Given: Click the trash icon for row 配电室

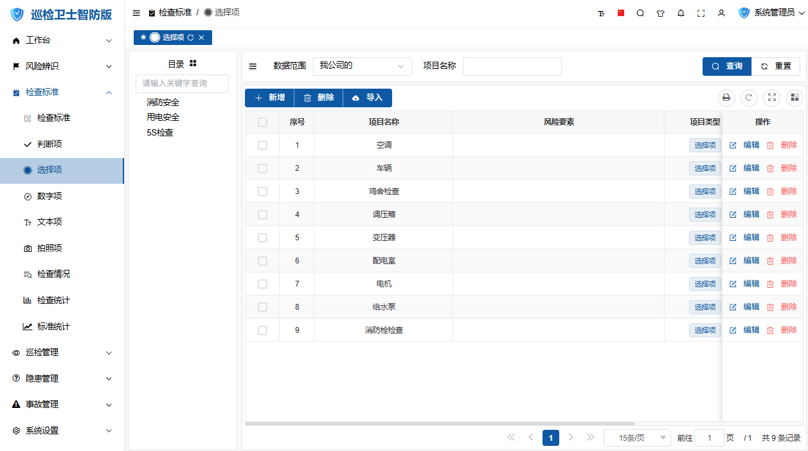Looking at the screenshot, I should tap(770, 261).
